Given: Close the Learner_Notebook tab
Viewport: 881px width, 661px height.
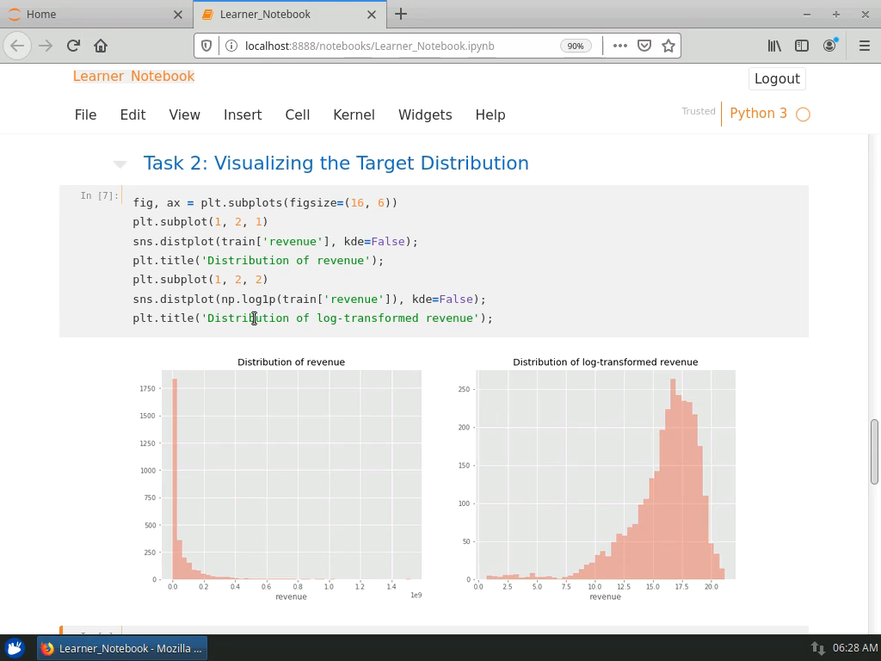Looking at the screenshot, I should 372,15.
